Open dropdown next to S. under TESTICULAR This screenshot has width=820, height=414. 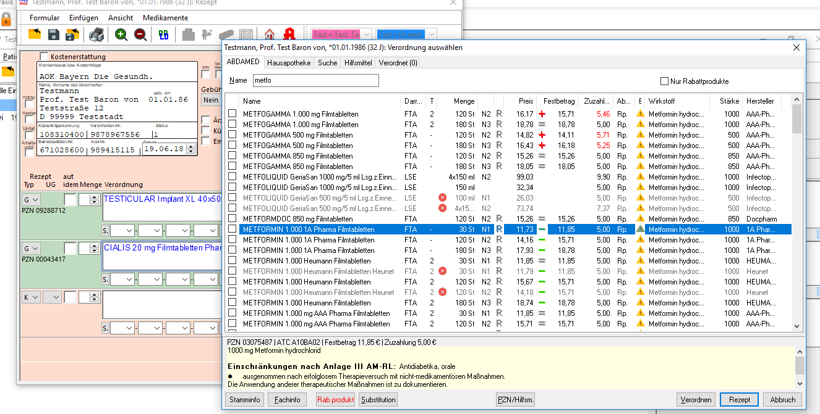click(122, 230)
